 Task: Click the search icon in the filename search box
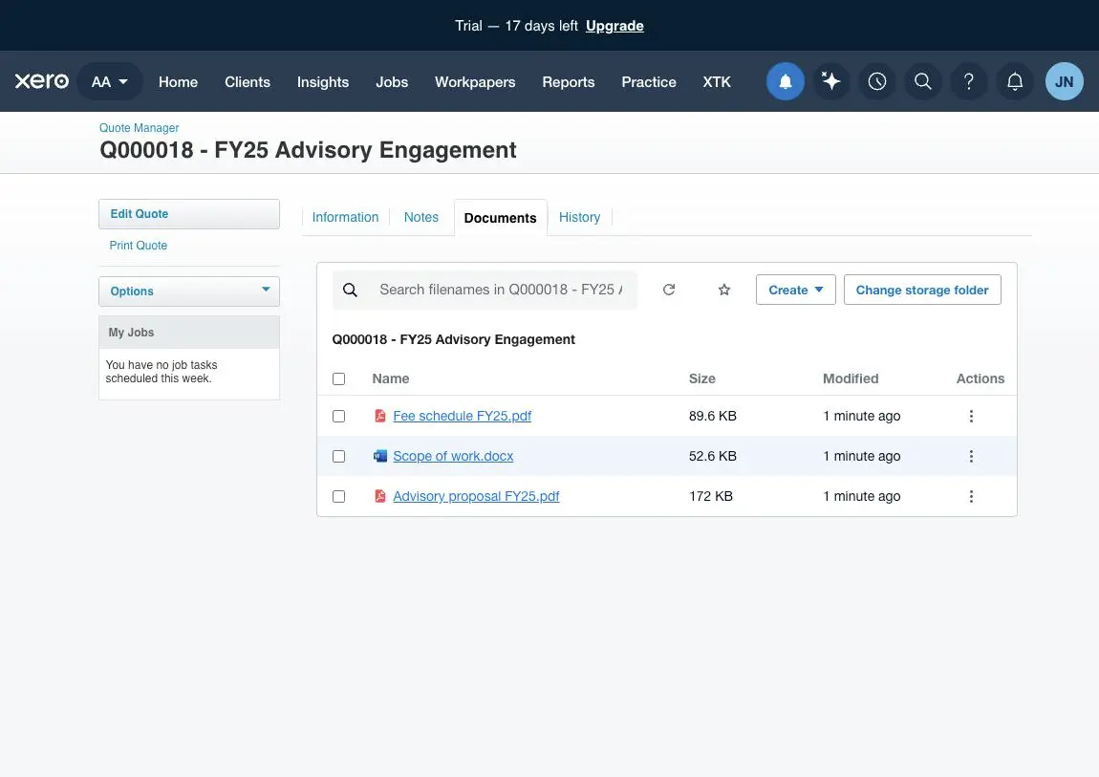point(351,291)
